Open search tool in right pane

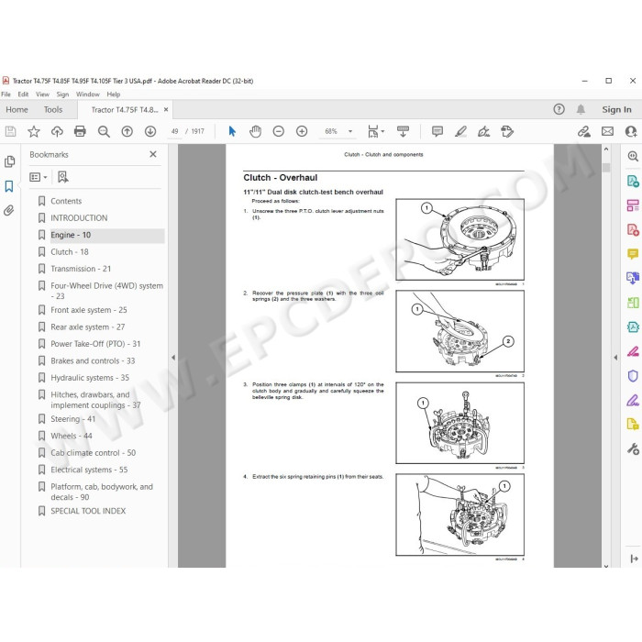pyautogui.click(x=633, y=156)
